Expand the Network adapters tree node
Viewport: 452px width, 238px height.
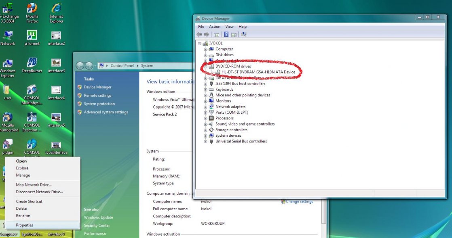(205, 107)
